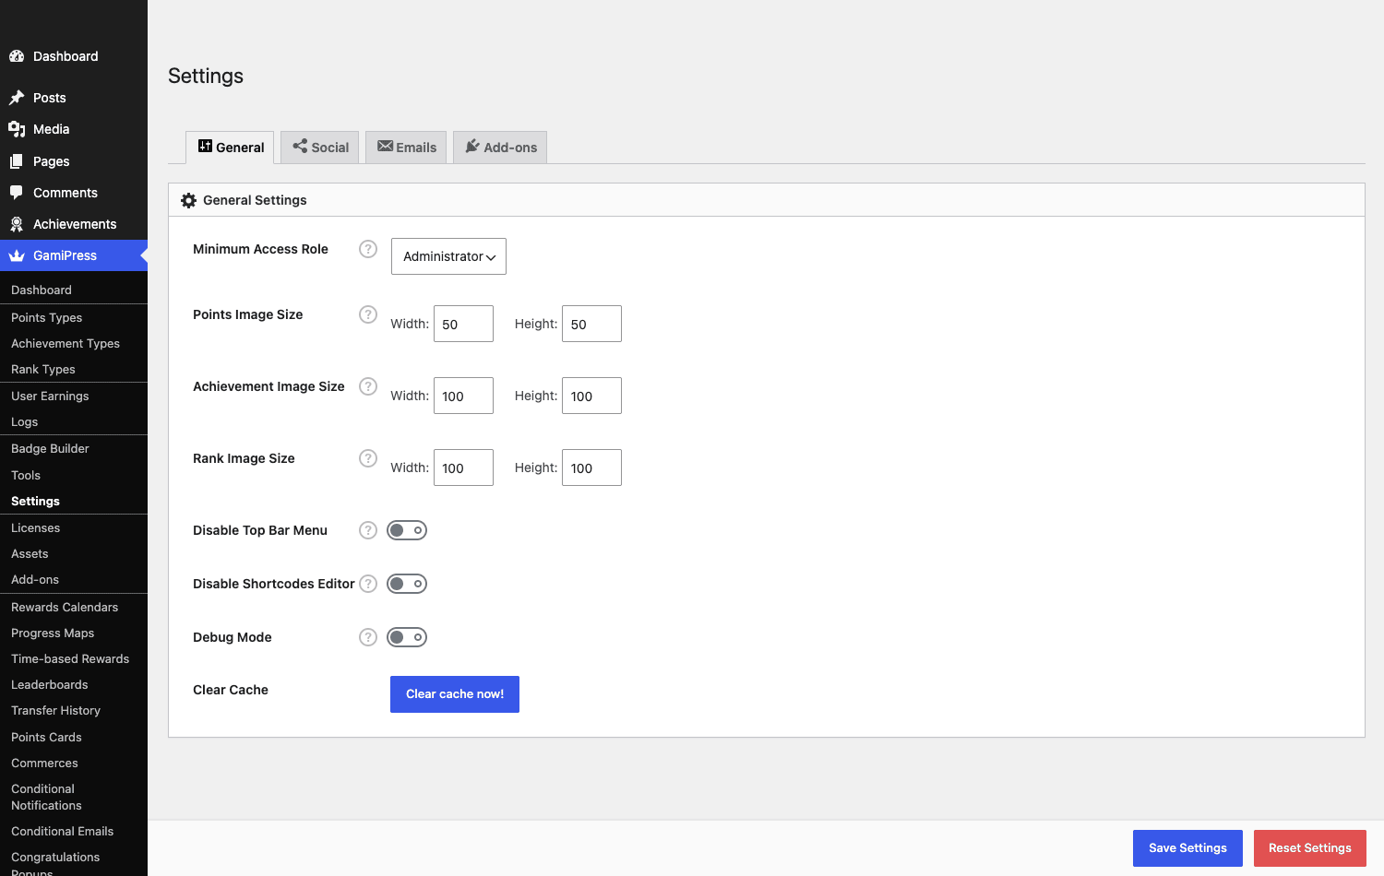Show help for Disable Shortcodes Editor
The width and height of the screenshot is (1384, 876).
(368, 584)
